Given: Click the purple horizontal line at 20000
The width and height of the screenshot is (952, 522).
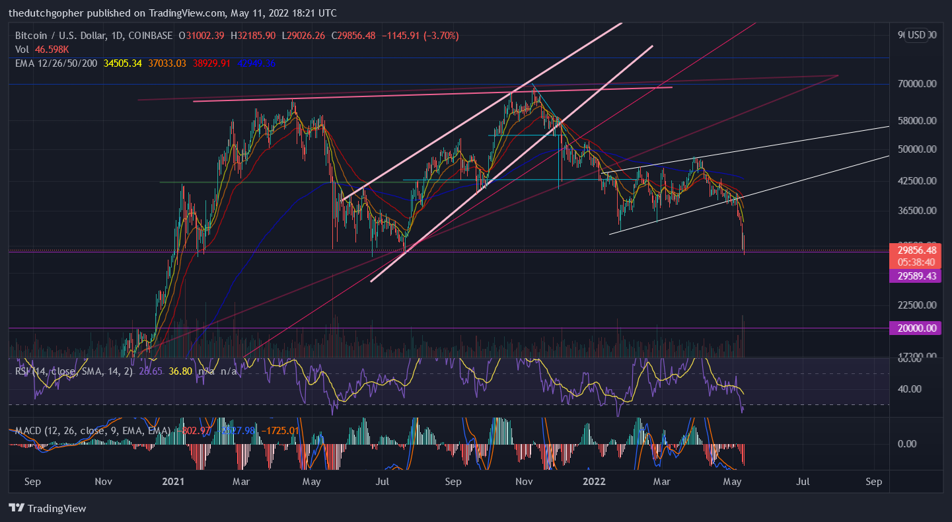Looking at the screenshot, I should (x=449, y=328).
